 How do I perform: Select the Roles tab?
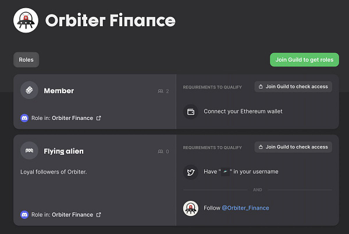(x=26, y=60)
